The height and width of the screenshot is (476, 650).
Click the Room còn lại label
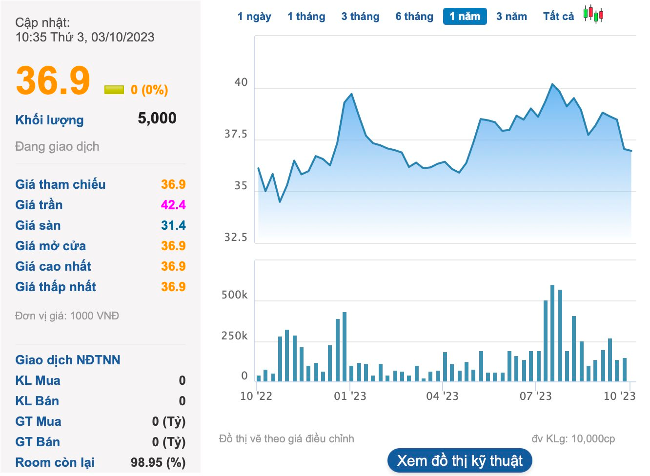pyautogui.click(x=55, y=462)
